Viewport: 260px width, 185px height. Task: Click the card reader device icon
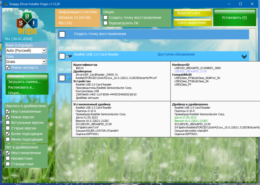[x=69, y=56]
